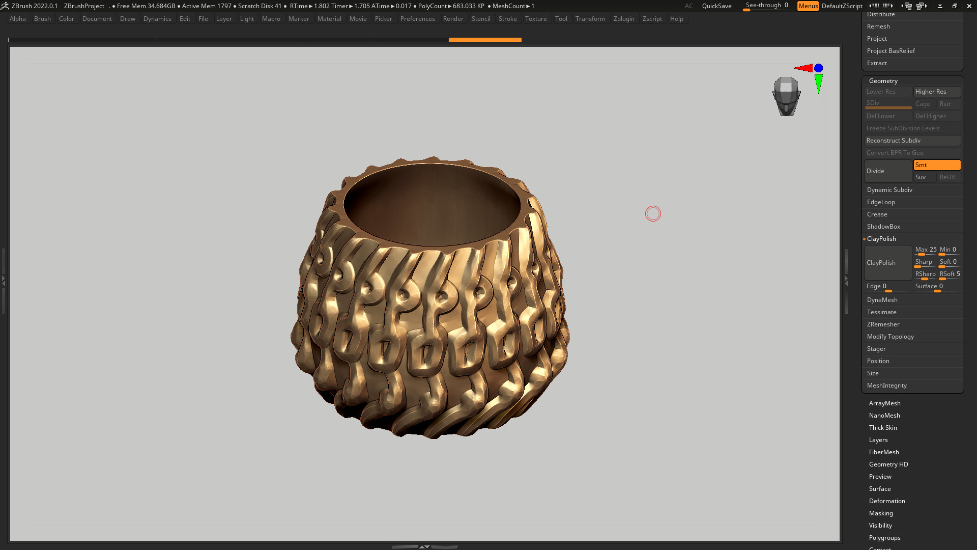Toggle the Menus button
This screenshot has height=550, width=977.
click(808, 6)
